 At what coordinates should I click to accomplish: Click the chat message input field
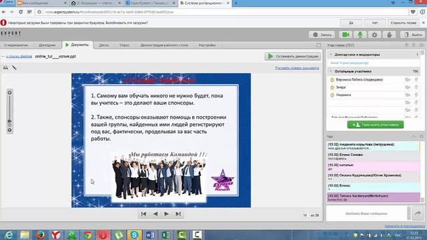coord(366,213)
